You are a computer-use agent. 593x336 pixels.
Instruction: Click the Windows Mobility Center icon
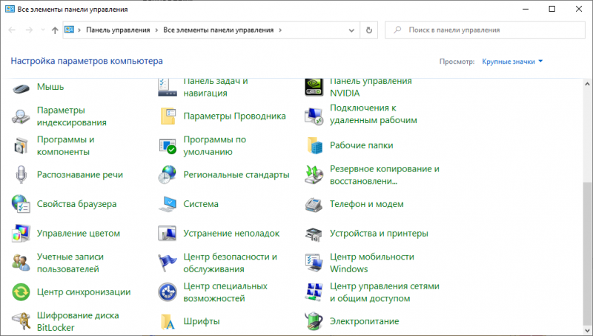[314, 263]
